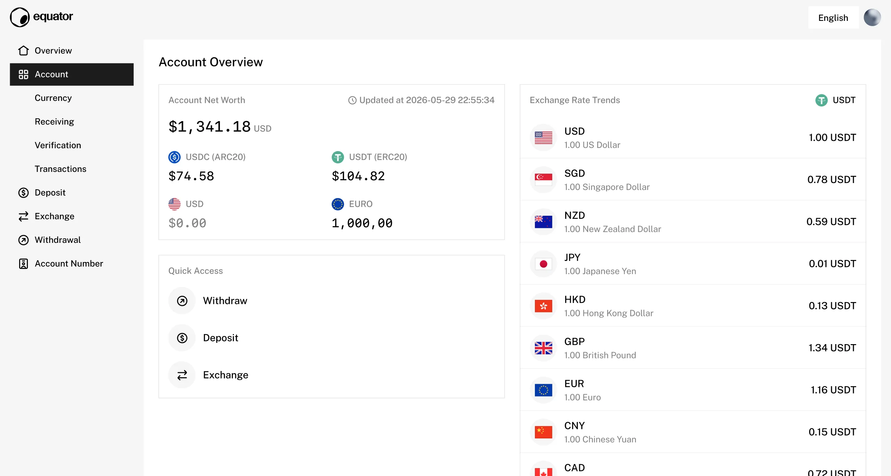Click the US flag icon beside USD balance
Screen dimensions: 891x476
pos(174,204)
